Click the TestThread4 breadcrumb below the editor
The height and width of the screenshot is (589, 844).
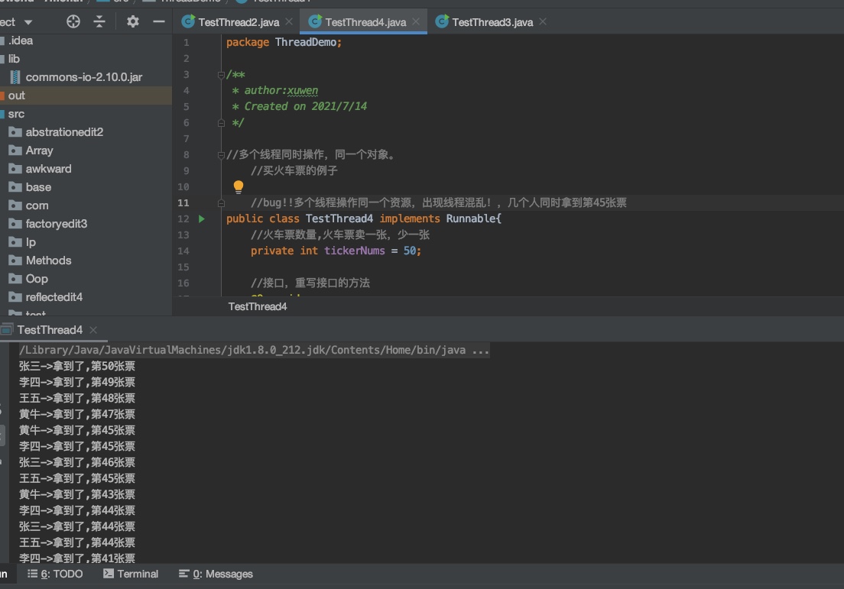(258, 306)
